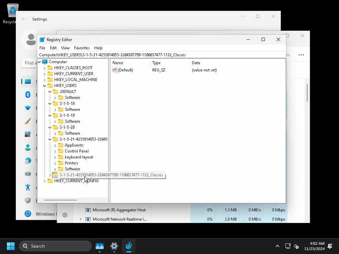Open Bluetooth settings icon in Settings sidebar
The width and height of the screenshot is (339, 254).
pos(28,95)
